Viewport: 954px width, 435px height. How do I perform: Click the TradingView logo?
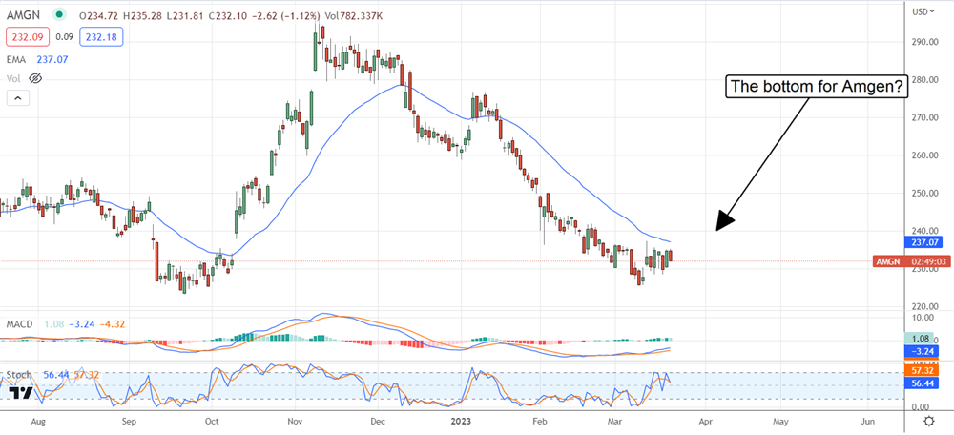tap(22, 393)
